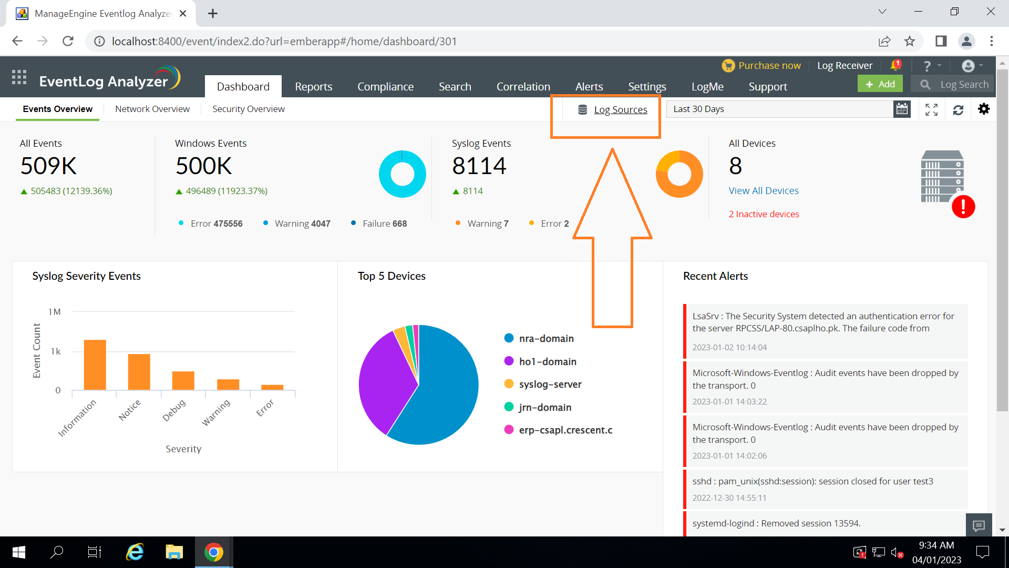Open File Explorer from the taskbar
Image resolution: width=1009 pixels, height=568 pixels.
pyautogui.click(x=174, y=552)
